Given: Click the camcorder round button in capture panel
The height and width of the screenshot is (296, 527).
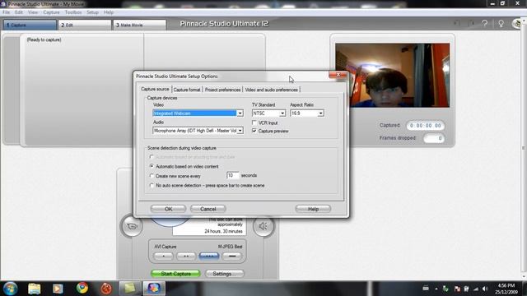Looking at the screenshot, I should [x=132, y=226].
